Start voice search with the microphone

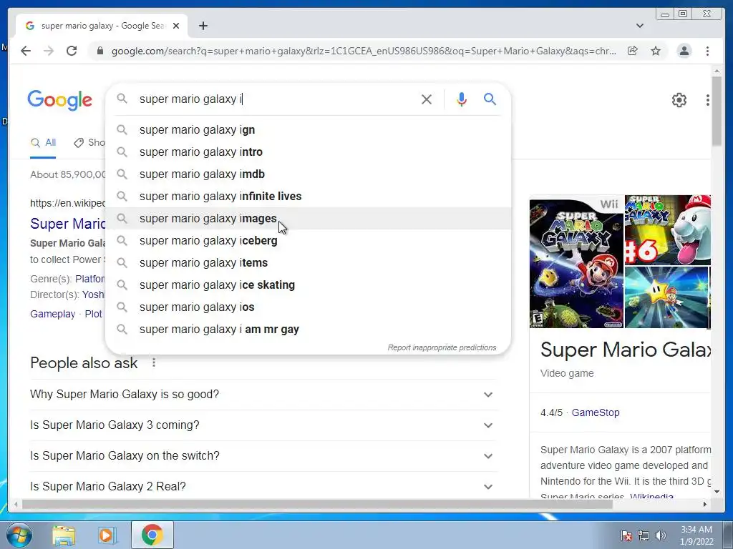tap(462, 99)
